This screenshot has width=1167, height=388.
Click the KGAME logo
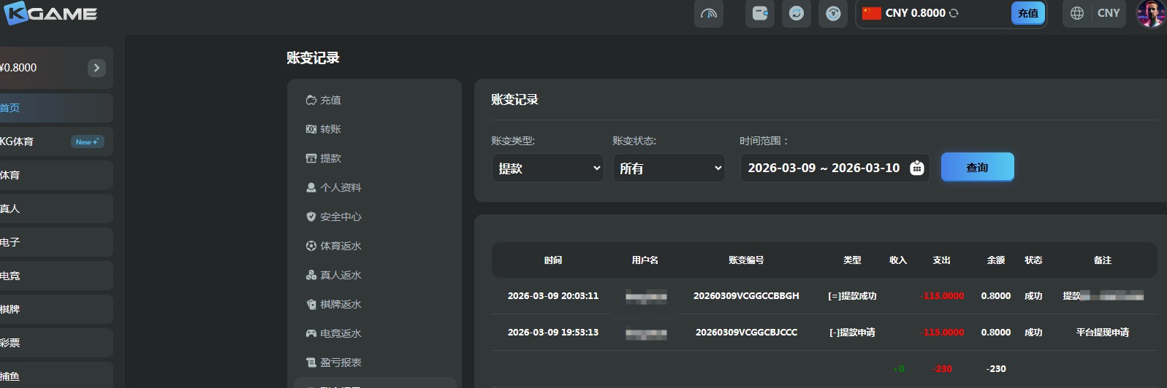[49, 13]
